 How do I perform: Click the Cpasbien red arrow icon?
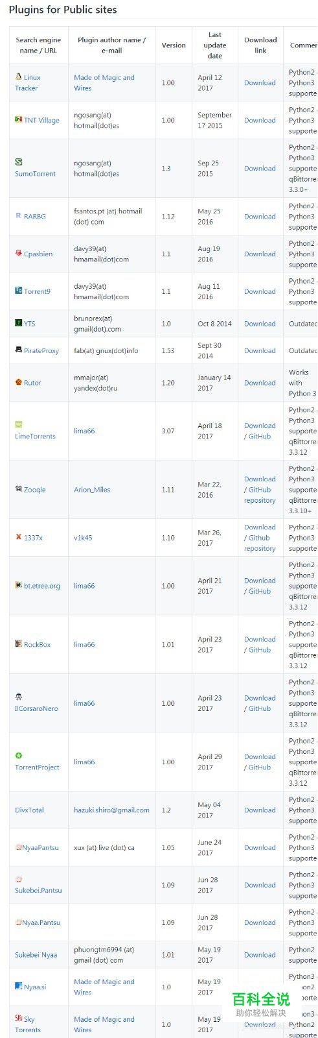[19, 253]
